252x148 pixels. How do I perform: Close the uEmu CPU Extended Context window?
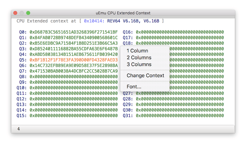(15, 13)
